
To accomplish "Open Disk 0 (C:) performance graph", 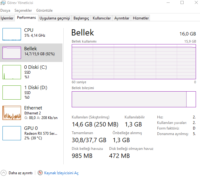I will coord(12,72).
